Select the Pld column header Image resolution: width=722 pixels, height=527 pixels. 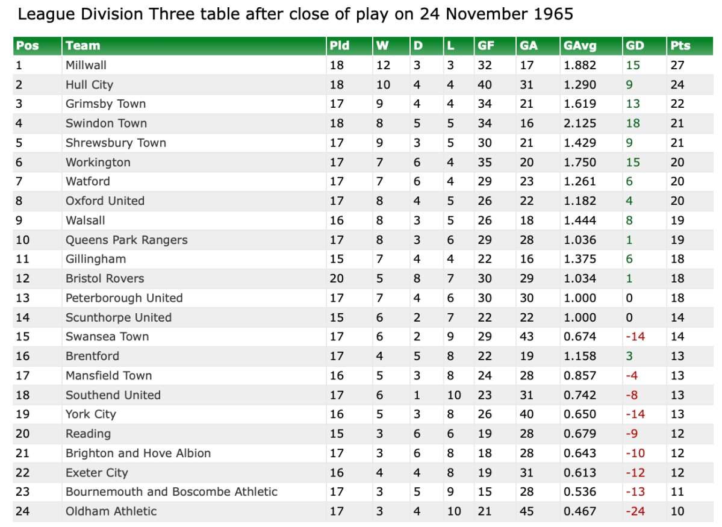[x=340, y=46]
